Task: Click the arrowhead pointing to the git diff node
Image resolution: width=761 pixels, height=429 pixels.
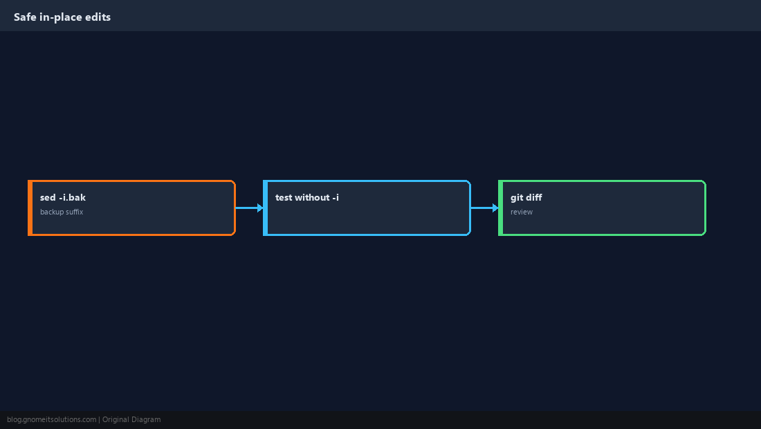Action: (x=495, y=208)
